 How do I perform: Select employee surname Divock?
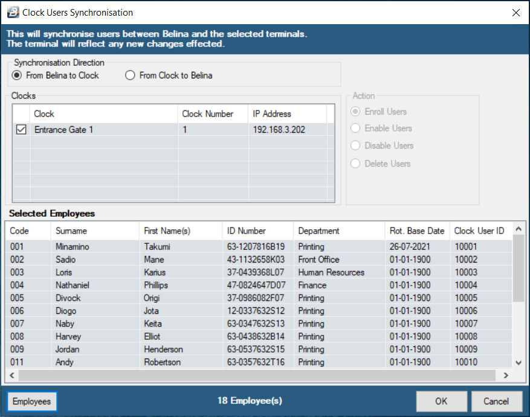(x=68, y=298)
